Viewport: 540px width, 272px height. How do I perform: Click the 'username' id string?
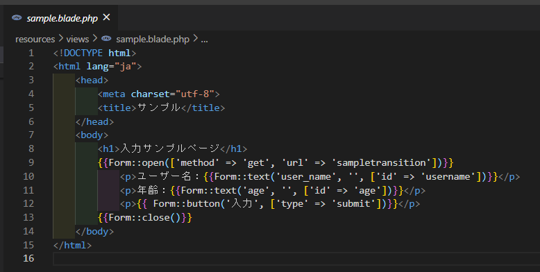(x=448, y=177)
